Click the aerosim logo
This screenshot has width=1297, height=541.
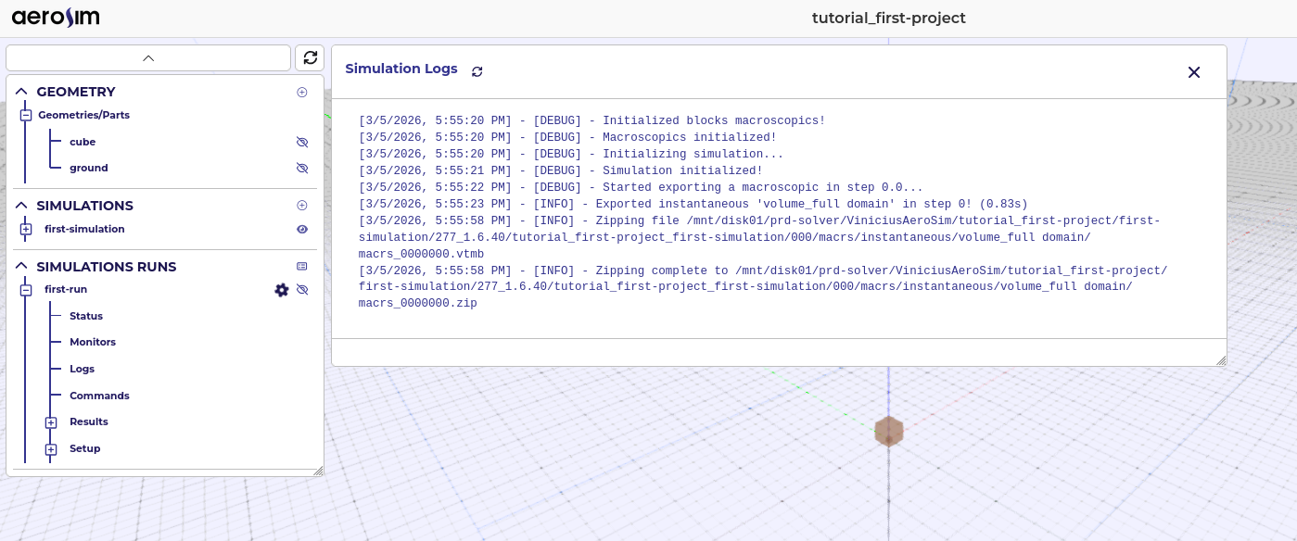[55, 17]
